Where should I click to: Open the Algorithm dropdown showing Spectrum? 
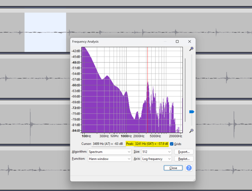tap(110, 152)
